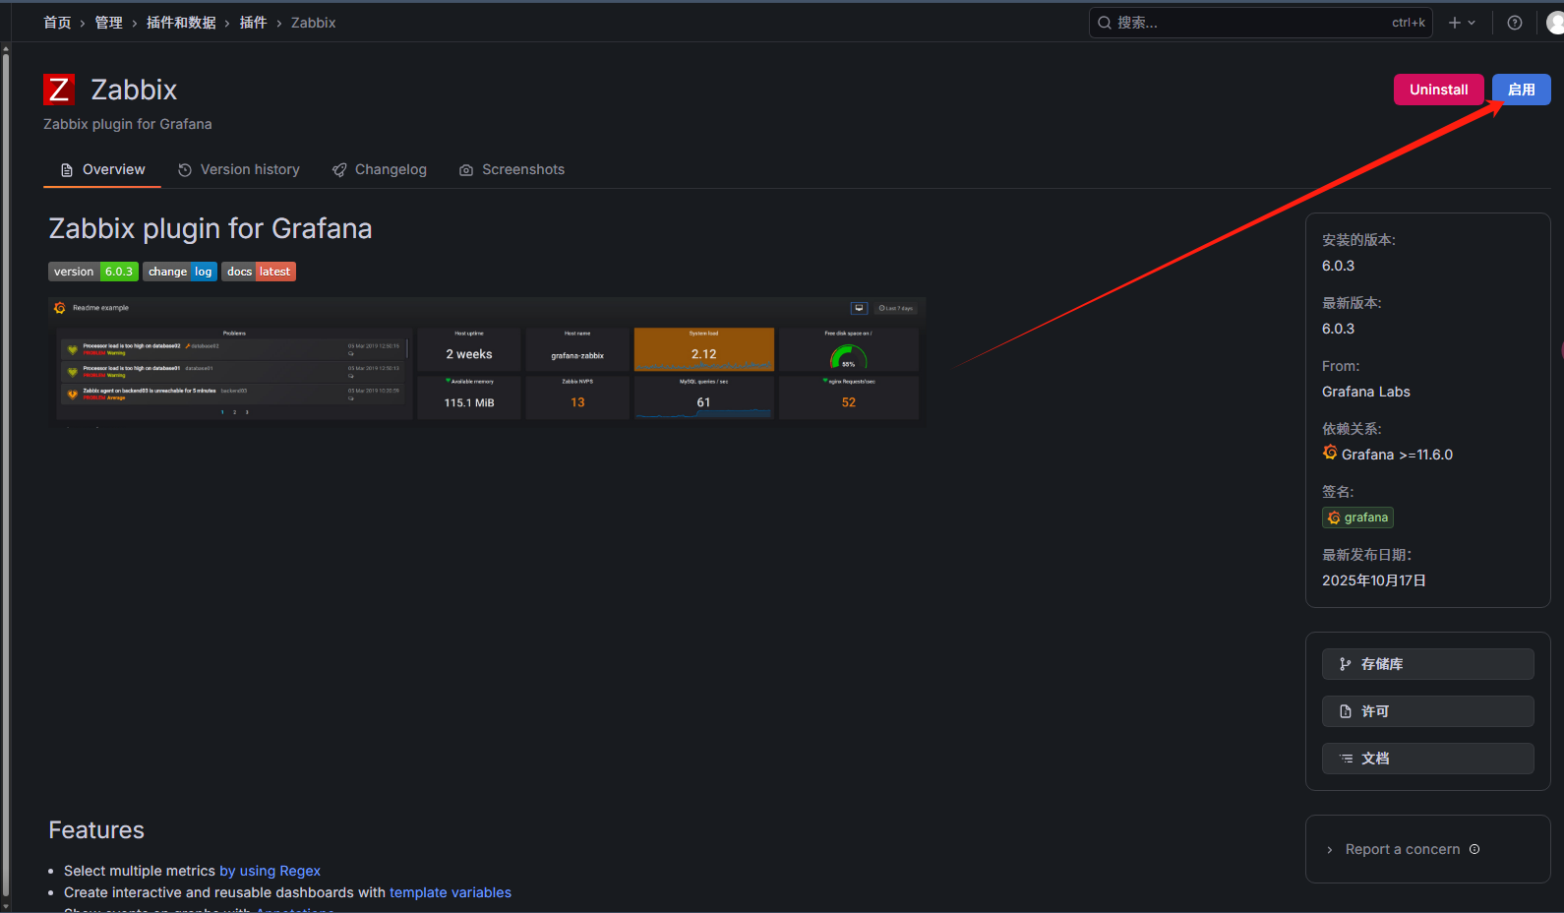Click the search magnifier icon
This screenshot has height=913, width=1564.
click(x=1105, y=23)
